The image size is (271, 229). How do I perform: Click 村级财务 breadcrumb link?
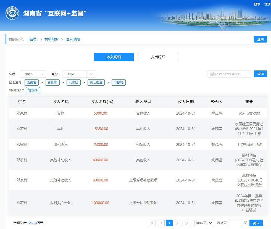click(51, 39)
